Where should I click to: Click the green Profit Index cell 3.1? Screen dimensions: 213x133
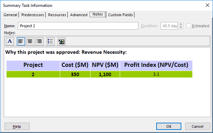click(156, 74)
